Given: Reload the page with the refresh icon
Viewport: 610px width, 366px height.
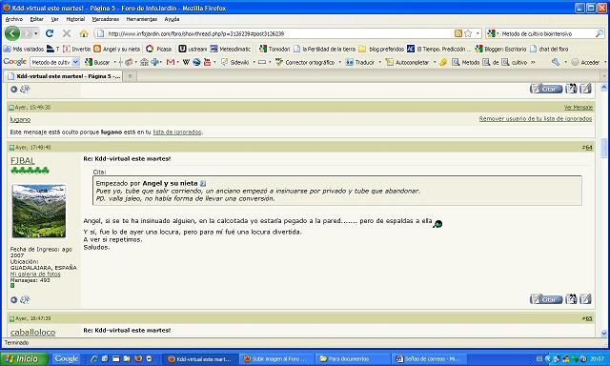Looking at the screenshot, I should (x=50, y=33).
